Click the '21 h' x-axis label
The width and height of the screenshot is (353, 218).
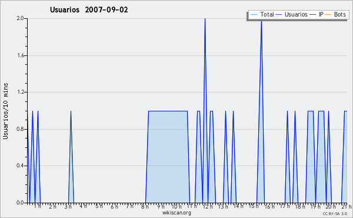[x=347, y=207]
